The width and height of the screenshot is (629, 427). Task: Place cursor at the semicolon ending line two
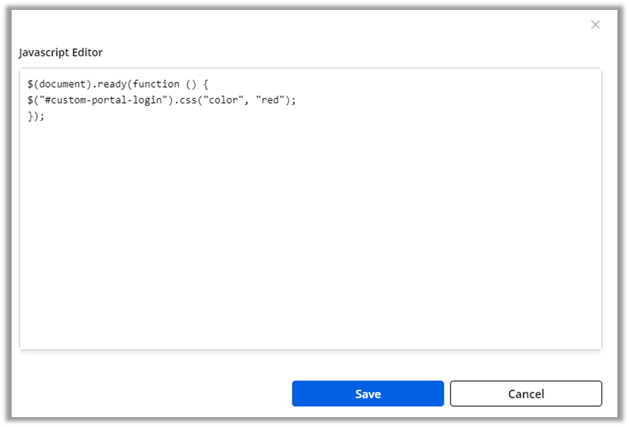294,100
